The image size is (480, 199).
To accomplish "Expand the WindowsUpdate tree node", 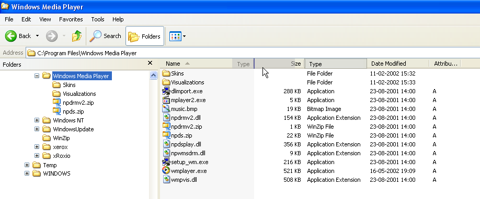I will 37,129.
